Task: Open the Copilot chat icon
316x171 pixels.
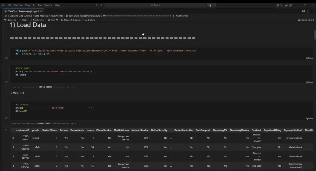Action: pos(210,5)
